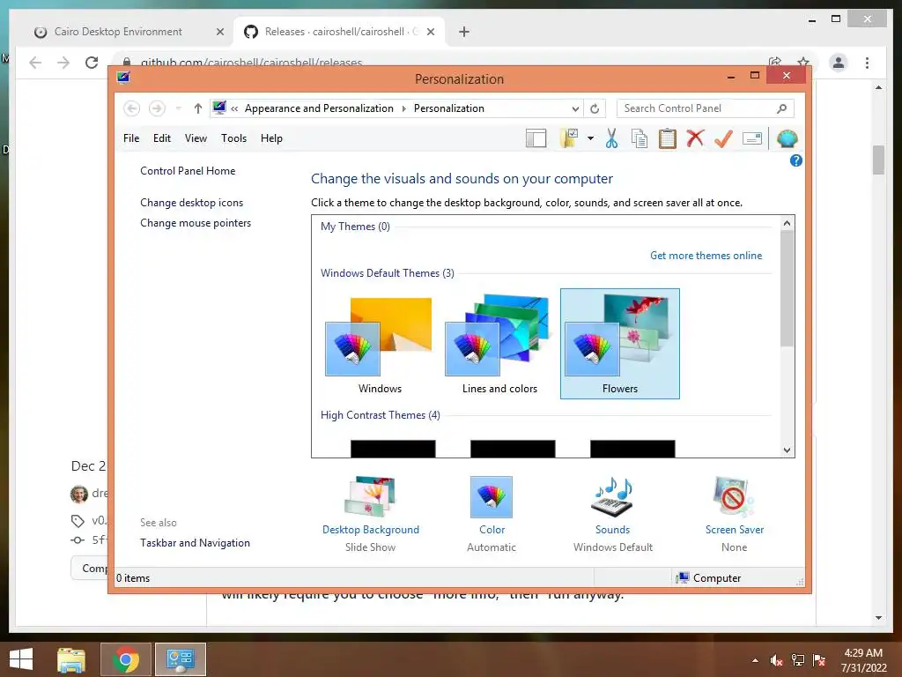The image size is (902, 677).
Task: Close the Releases cairoshell tab
Action: (x=430, y=32)
